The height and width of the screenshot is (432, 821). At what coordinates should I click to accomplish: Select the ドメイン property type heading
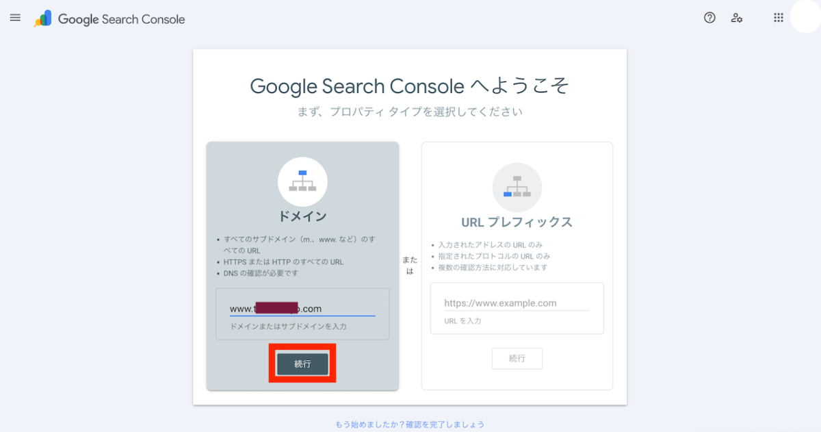point(302,216)
